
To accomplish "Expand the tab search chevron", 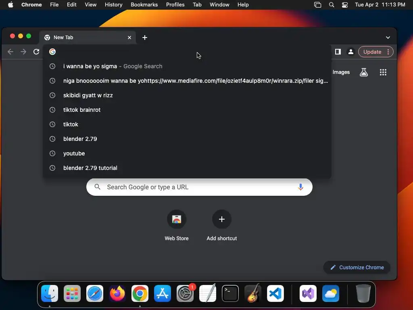I will coord(388,38).
